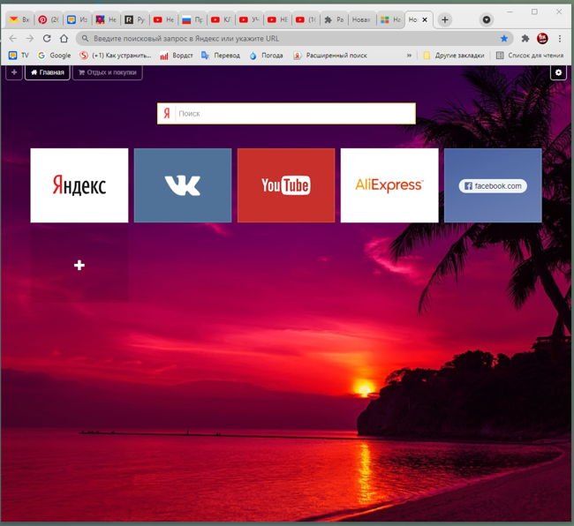Image resolution: width=574 pixels, height=526 pixels.
Task: Open the facebook.com tile
Action: 493,185
